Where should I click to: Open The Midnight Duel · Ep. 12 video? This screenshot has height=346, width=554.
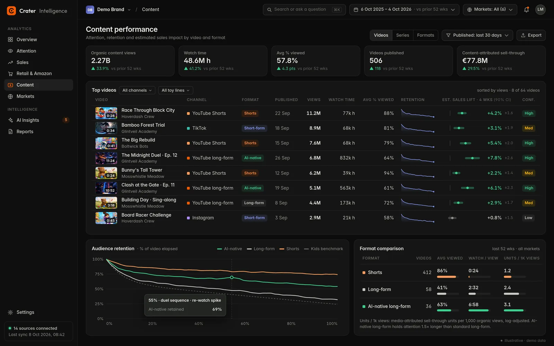(x=149, y=155)
